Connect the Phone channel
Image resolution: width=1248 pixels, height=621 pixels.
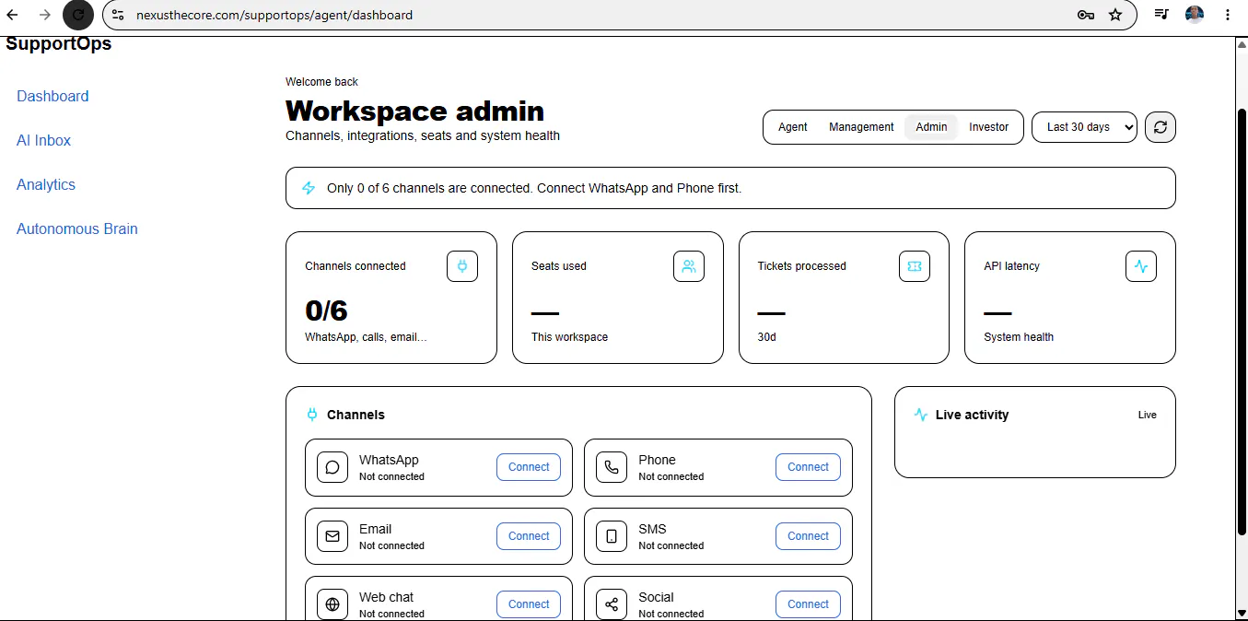(808, 467)
